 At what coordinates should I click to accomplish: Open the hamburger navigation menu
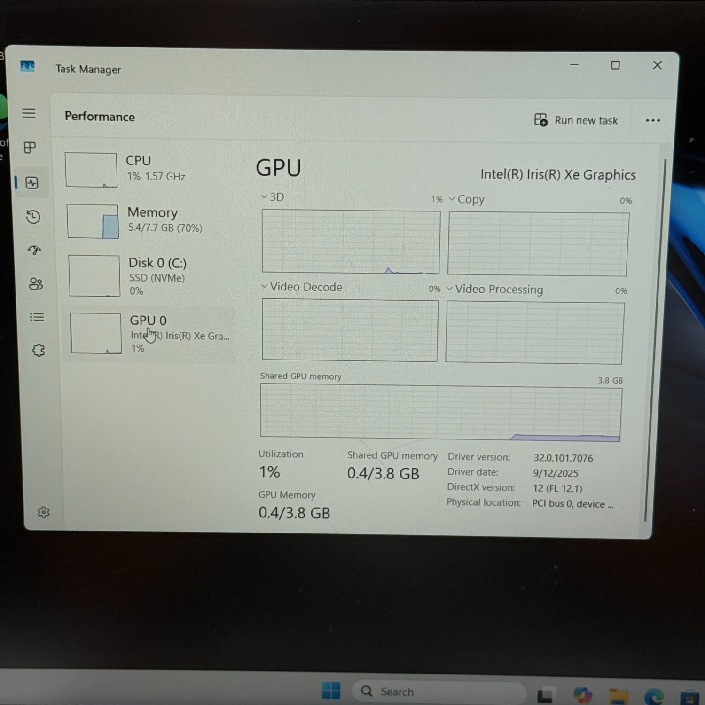29,113
